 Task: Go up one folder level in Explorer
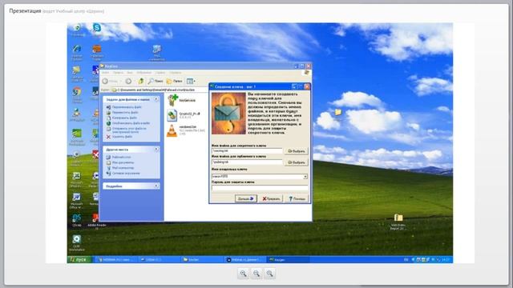(141, 81)
